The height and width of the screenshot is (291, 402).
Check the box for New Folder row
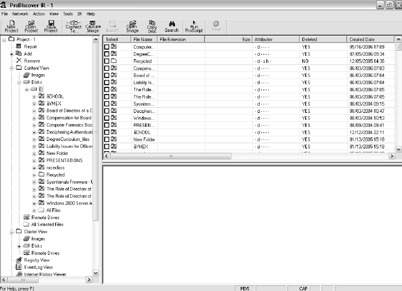(x=106, y=140)
